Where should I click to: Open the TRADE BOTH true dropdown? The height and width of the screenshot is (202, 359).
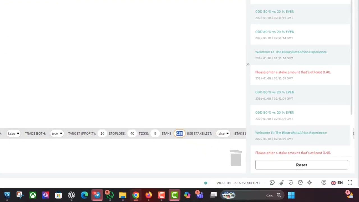click(x=57, y=134)
